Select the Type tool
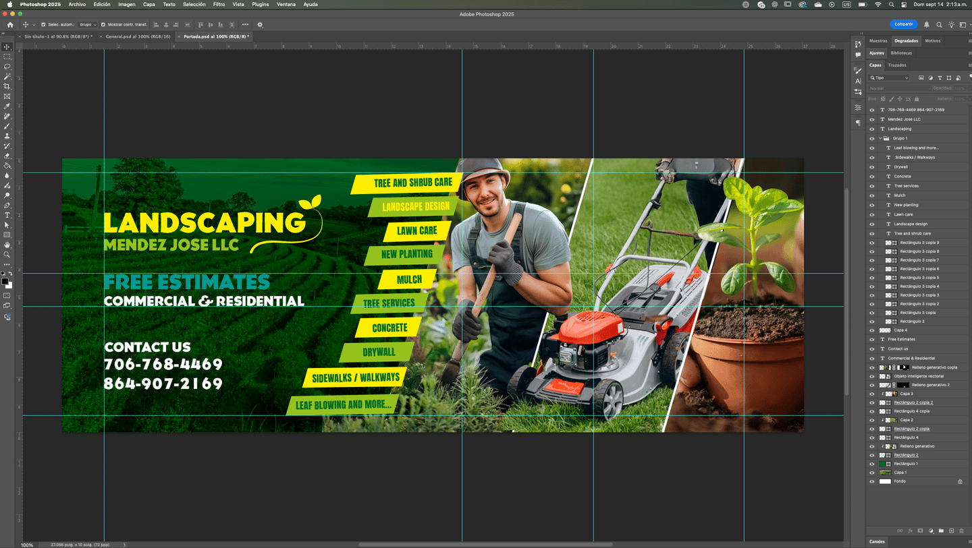 coord(7,214)
